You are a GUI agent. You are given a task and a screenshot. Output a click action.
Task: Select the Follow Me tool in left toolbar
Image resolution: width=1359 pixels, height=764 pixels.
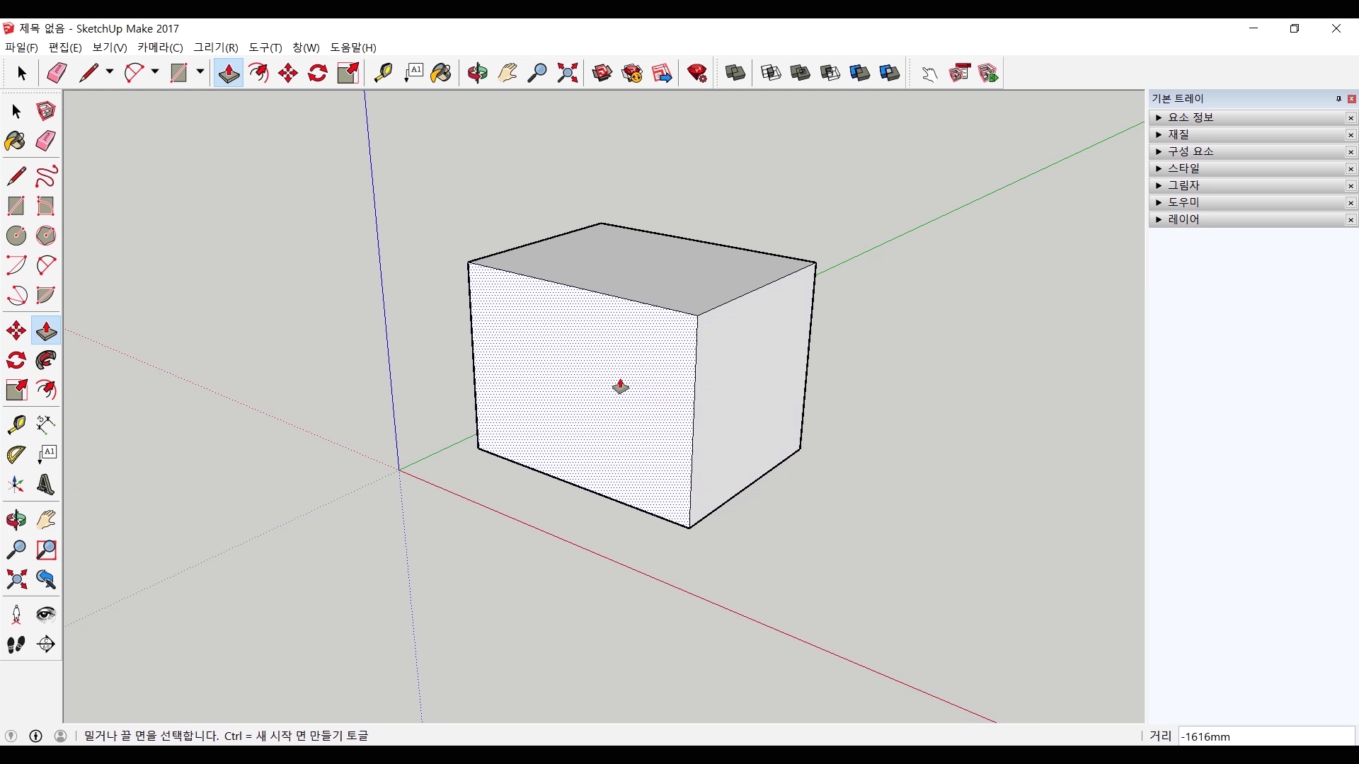click(46, 360)
